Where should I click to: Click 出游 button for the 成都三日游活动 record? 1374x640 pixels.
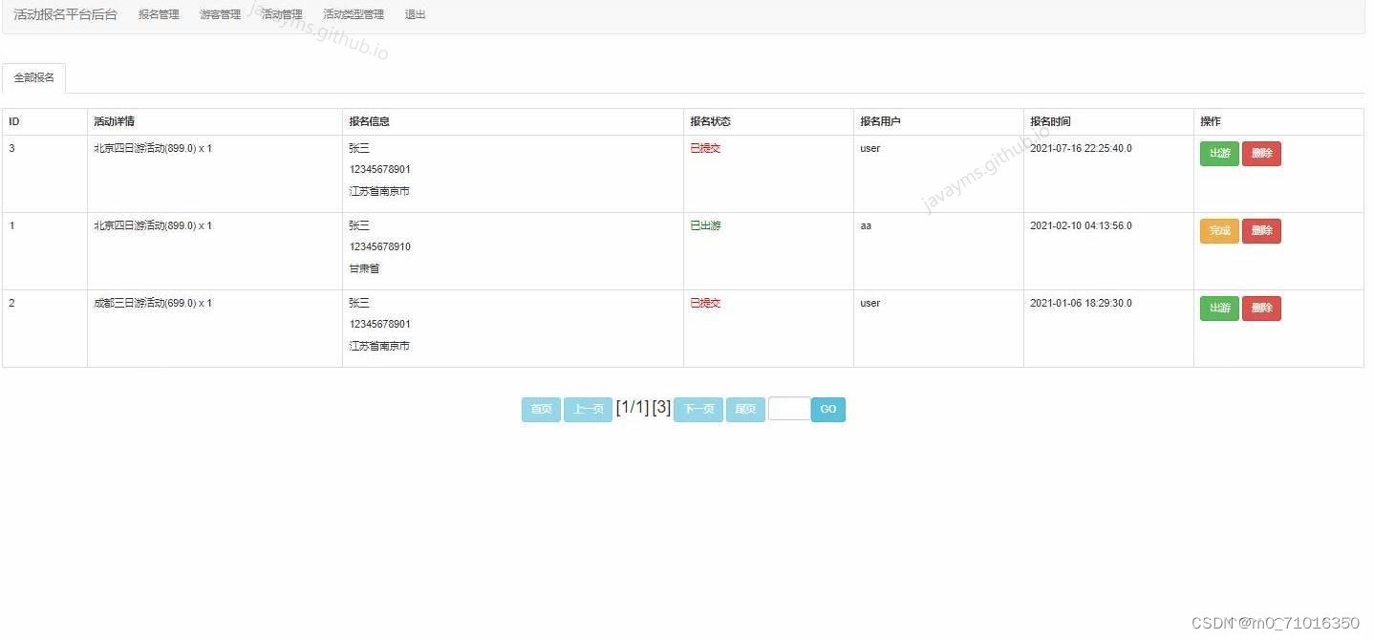pos(1218,308)
